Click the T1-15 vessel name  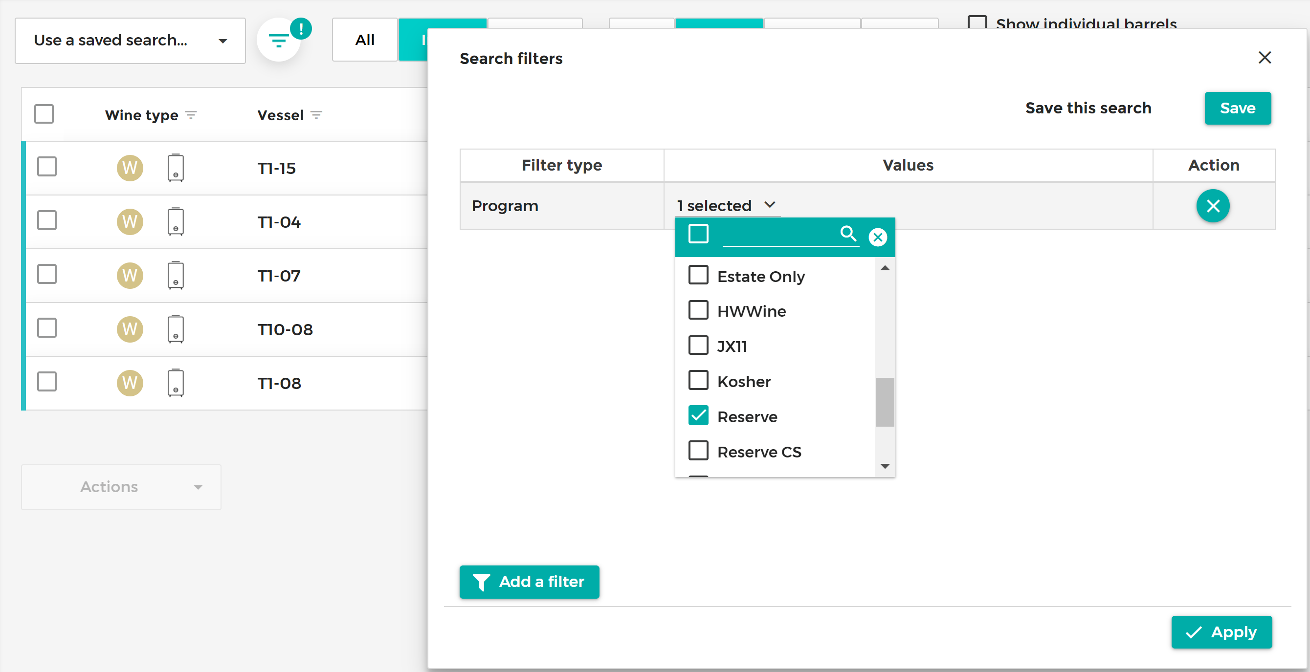[x=277, y=168]
